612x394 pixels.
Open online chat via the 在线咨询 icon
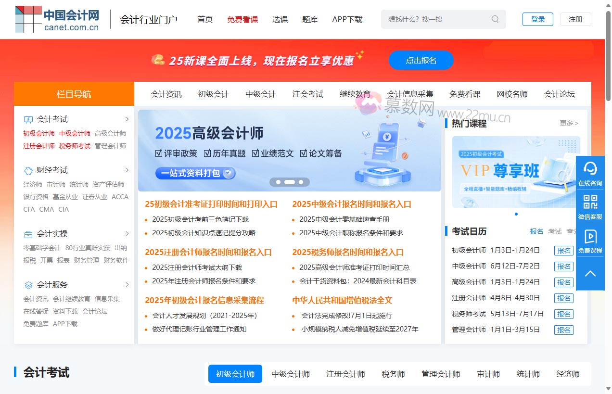[x=590, y=172]
